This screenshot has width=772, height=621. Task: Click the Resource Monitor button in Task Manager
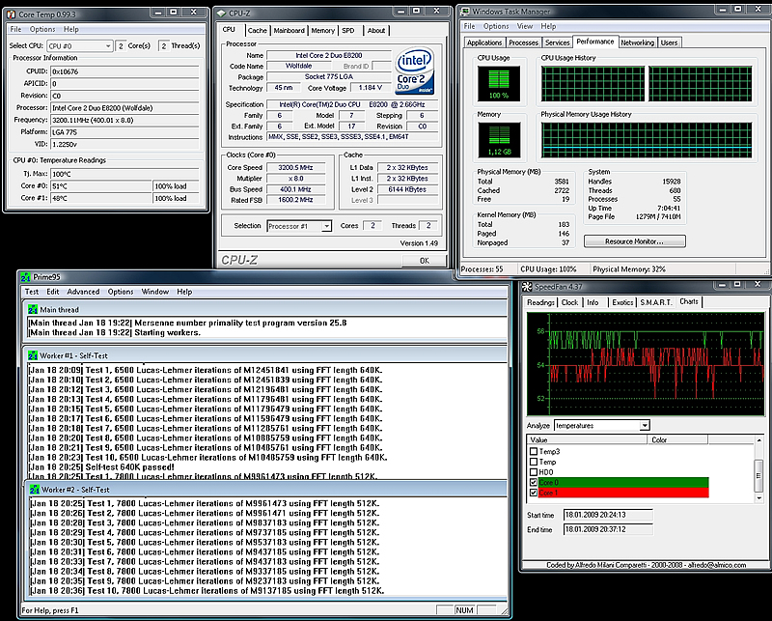635,241
